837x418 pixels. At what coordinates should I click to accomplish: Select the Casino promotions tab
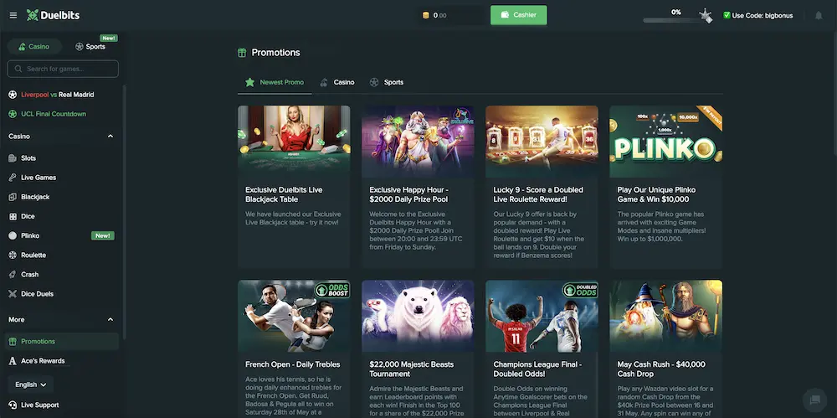[337, 82]
